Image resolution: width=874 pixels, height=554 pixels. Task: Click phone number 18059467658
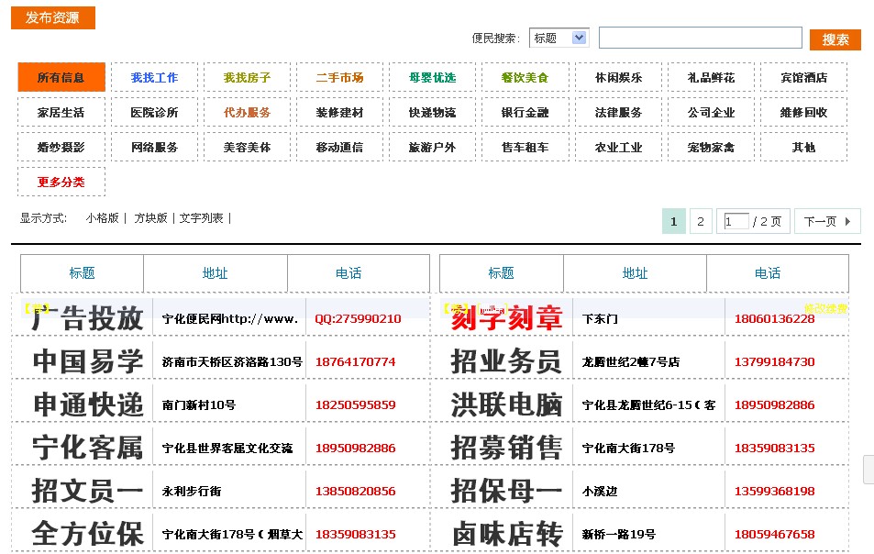(x=774, y=534)
